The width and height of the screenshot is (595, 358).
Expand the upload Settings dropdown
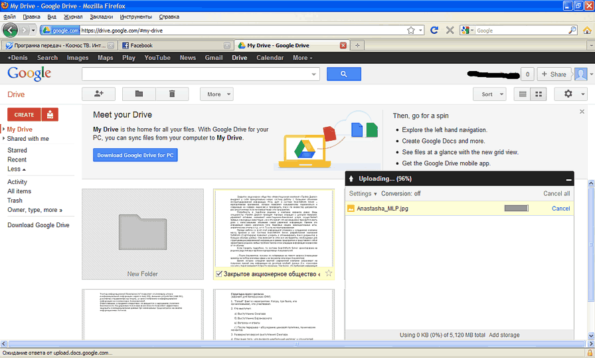tap(363, 194)
